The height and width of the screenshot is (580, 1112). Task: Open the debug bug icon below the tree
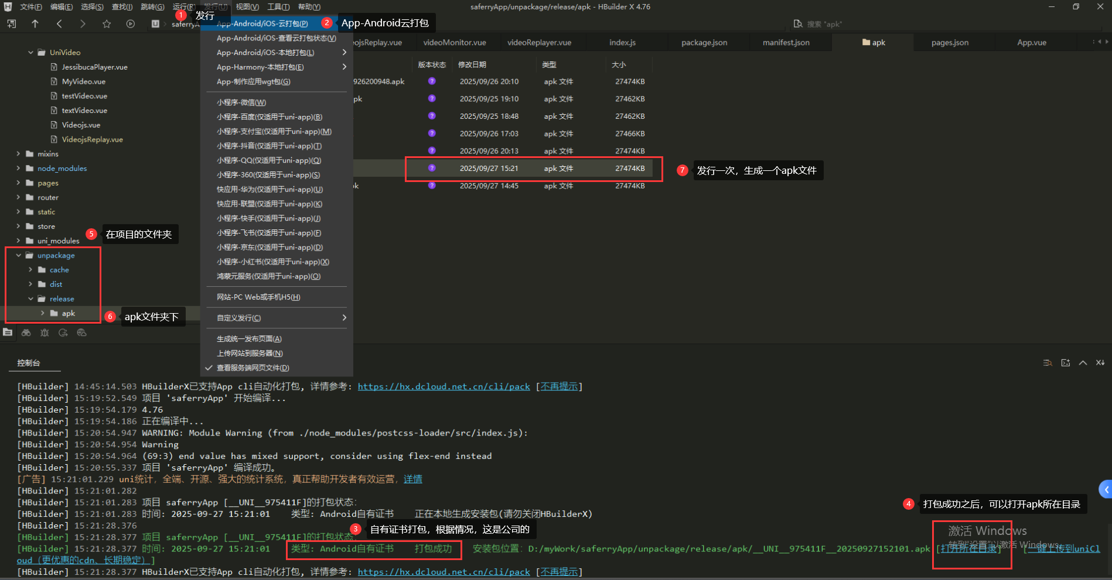click(45, 332)
